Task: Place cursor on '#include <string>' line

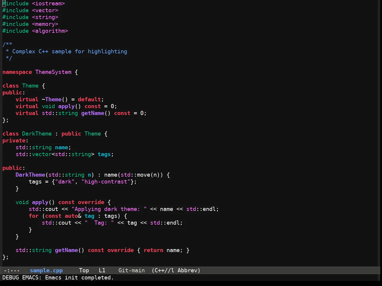Action: (x=30, y=17)
